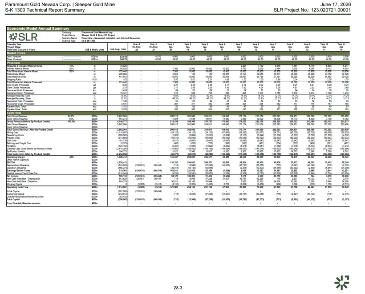This screenshot has width=365, height=294.
Task: Click 'SLR Project No.: 123.020721.00001'
Action: [x=312, y=10]
